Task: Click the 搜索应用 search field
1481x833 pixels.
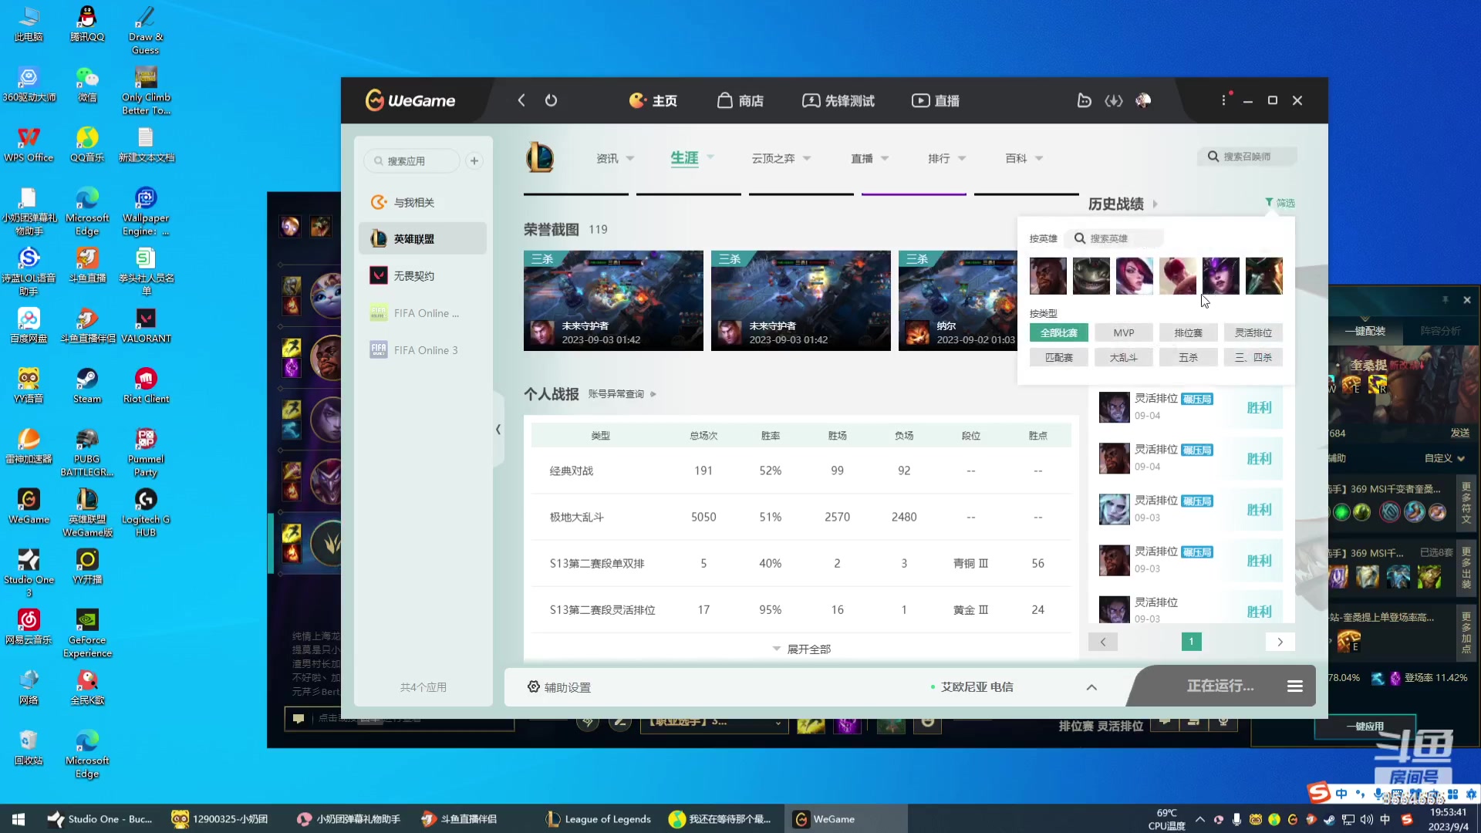Action: point(412,160)
